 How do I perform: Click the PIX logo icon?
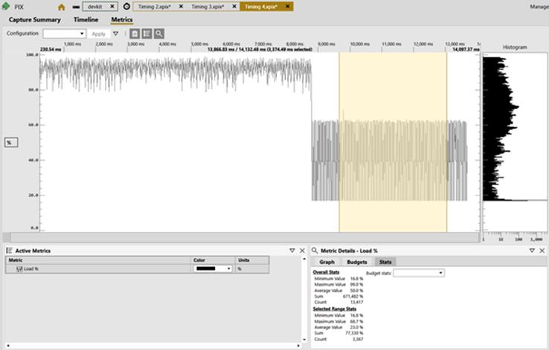(x=6, y=6)
